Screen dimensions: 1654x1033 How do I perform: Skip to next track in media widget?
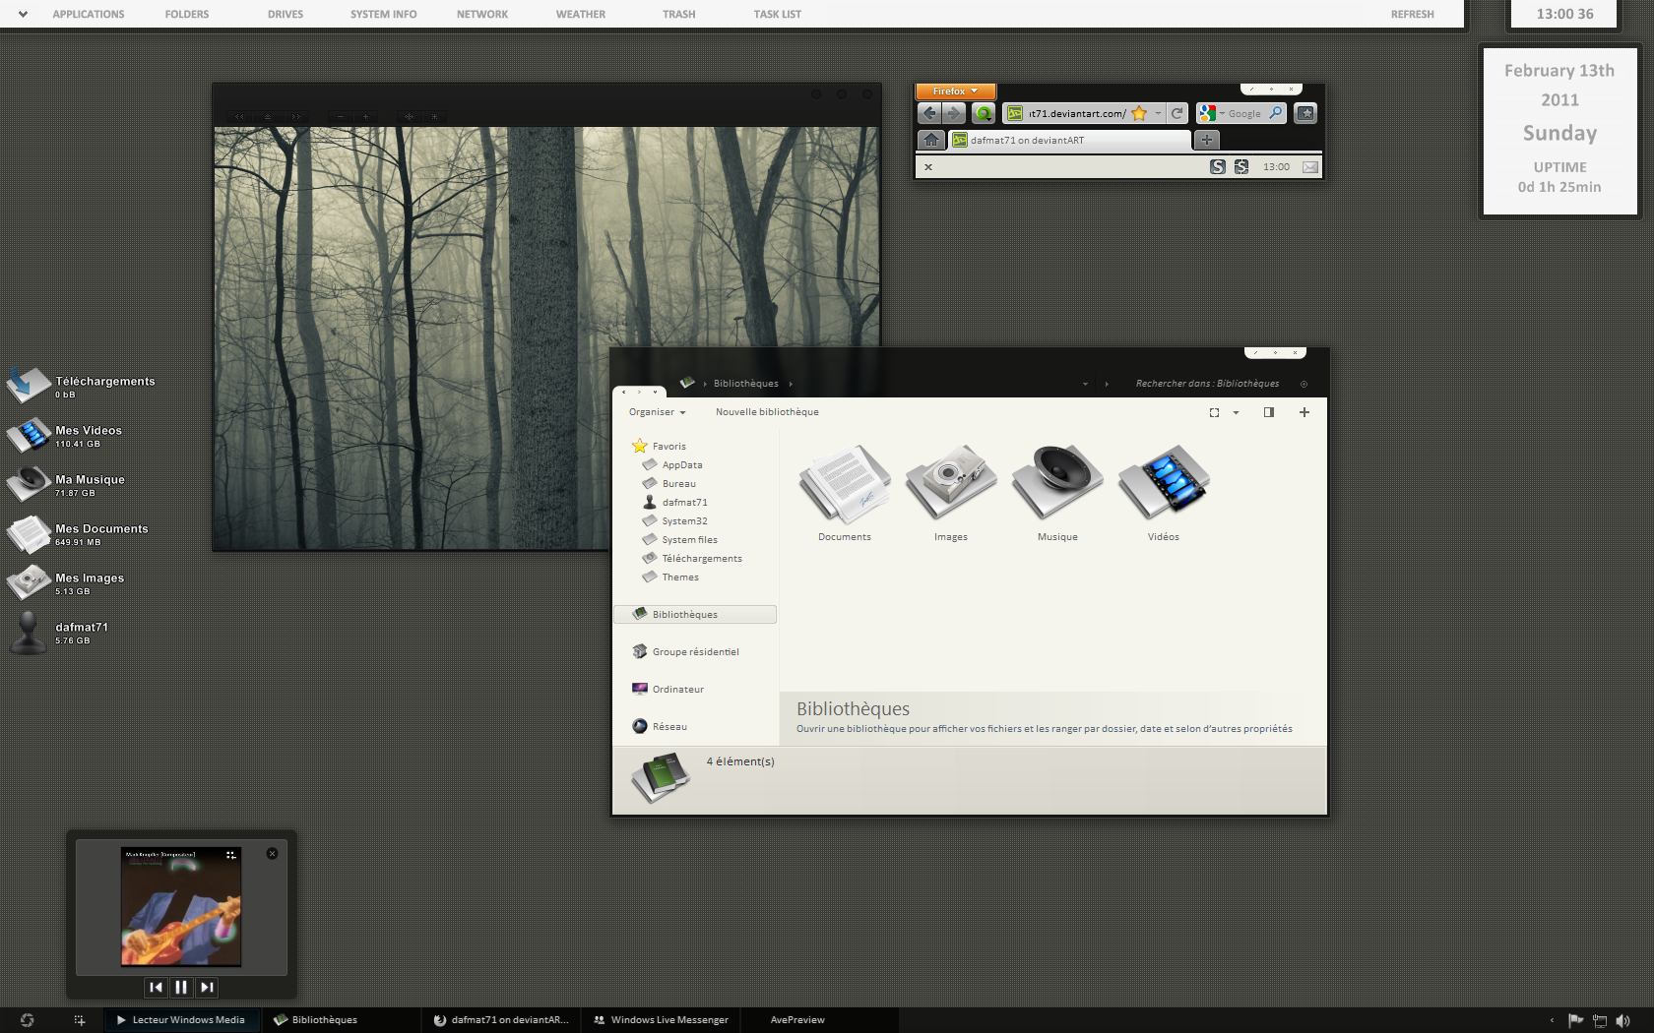pyautogui.click(x=207, y=987)
